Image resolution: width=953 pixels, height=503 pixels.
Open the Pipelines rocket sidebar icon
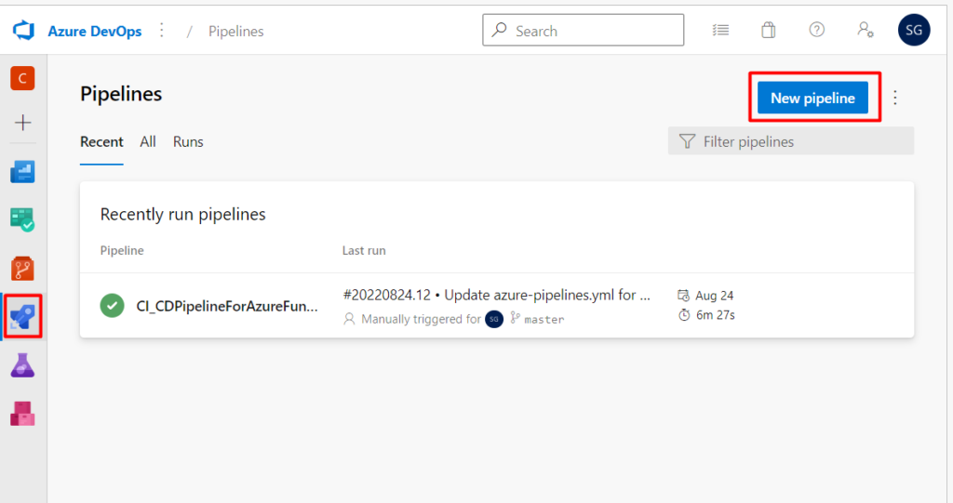tap(23, 316)
